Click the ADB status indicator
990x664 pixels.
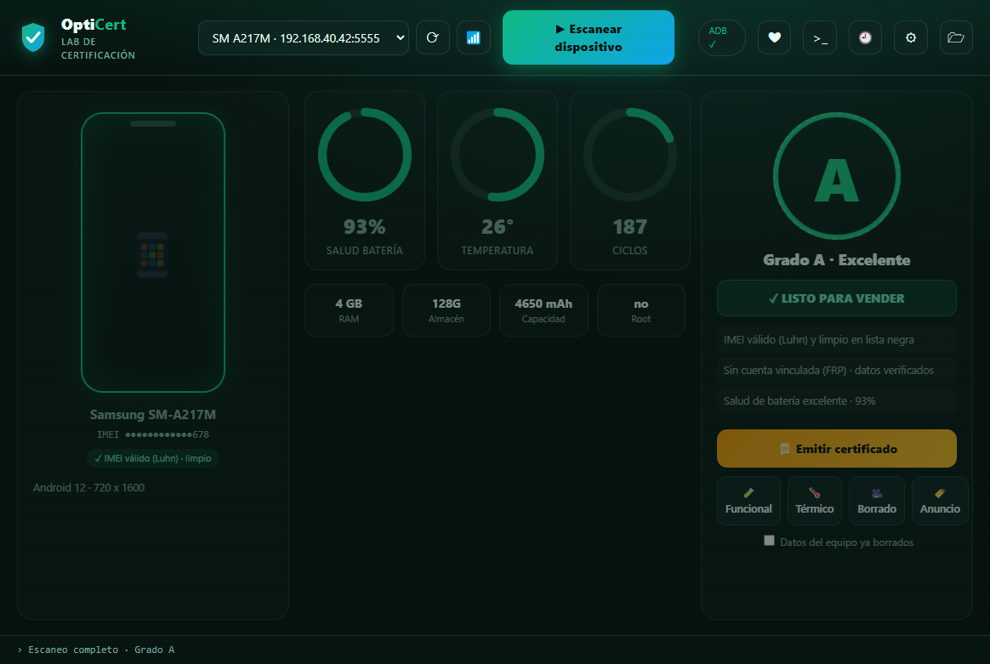[722, 38]
